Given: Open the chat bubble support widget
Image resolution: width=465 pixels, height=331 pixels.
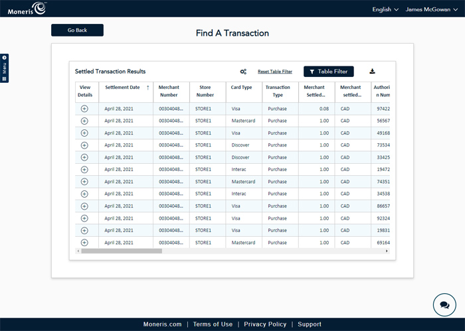Looking at the screenshot, I should [441, 305].
